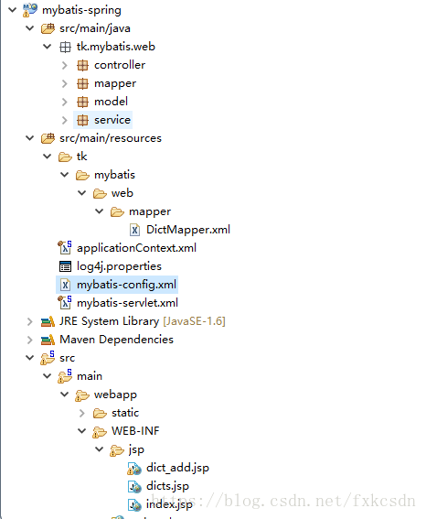Collapse the webapp folder node

click(x=65, y=394)
